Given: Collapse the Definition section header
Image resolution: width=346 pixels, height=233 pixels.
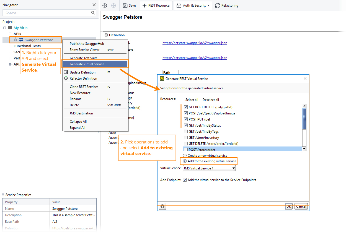Looking at the screenshot, I should pos(106,35).
